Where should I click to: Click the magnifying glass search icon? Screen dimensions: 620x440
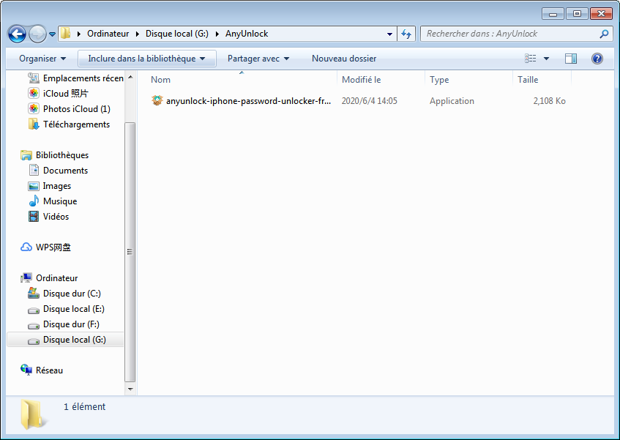(604, 34)
